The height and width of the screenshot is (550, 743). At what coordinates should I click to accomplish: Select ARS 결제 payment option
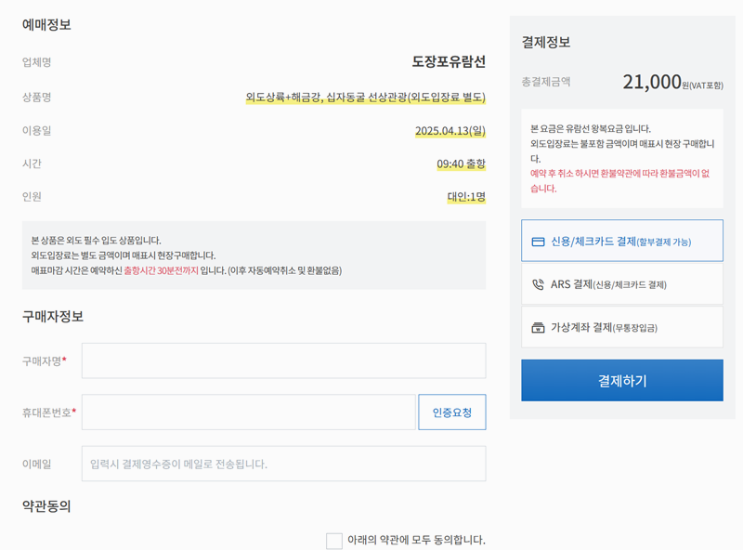(622, 284)
